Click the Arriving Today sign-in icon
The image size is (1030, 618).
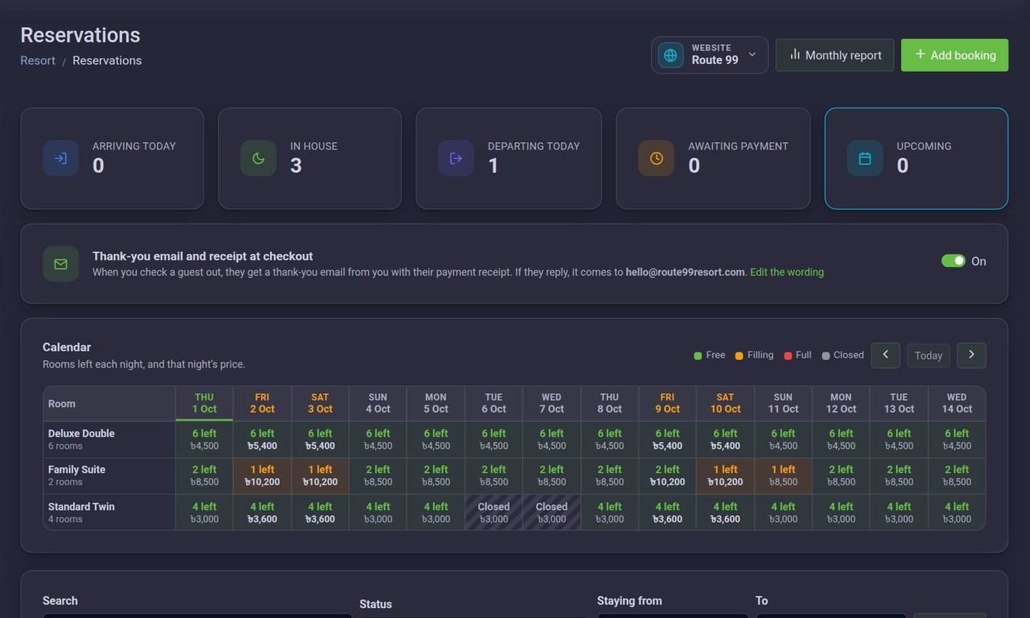61,158
